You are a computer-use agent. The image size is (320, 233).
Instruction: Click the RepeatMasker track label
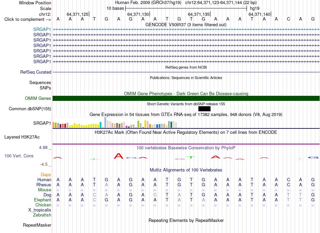click(x=37, y=225)
